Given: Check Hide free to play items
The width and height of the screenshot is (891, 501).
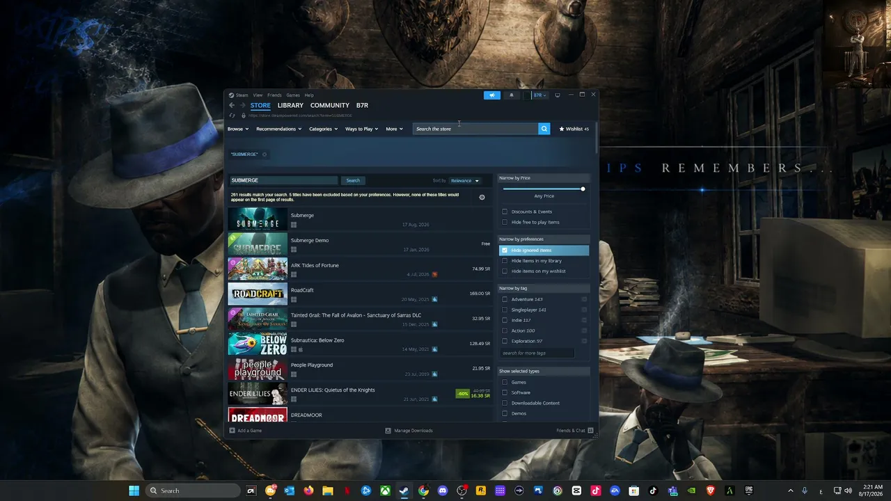Looking at the screenshot, I should (x=505, y=222).
